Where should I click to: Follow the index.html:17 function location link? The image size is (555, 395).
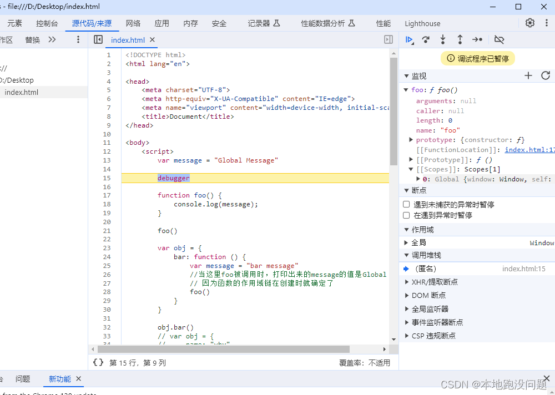click(529, 150)
